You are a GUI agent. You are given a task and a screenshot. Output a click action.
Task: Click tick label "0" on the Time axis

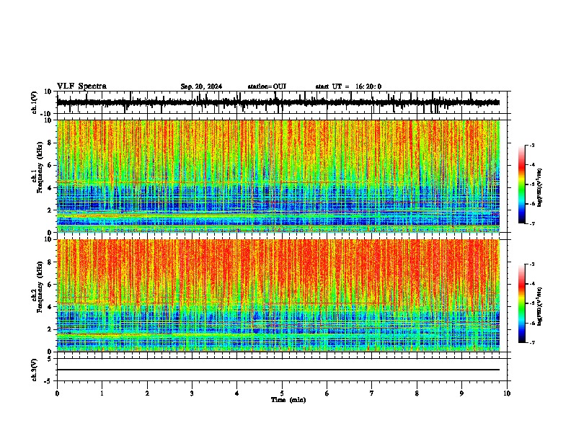pos(57,393)
